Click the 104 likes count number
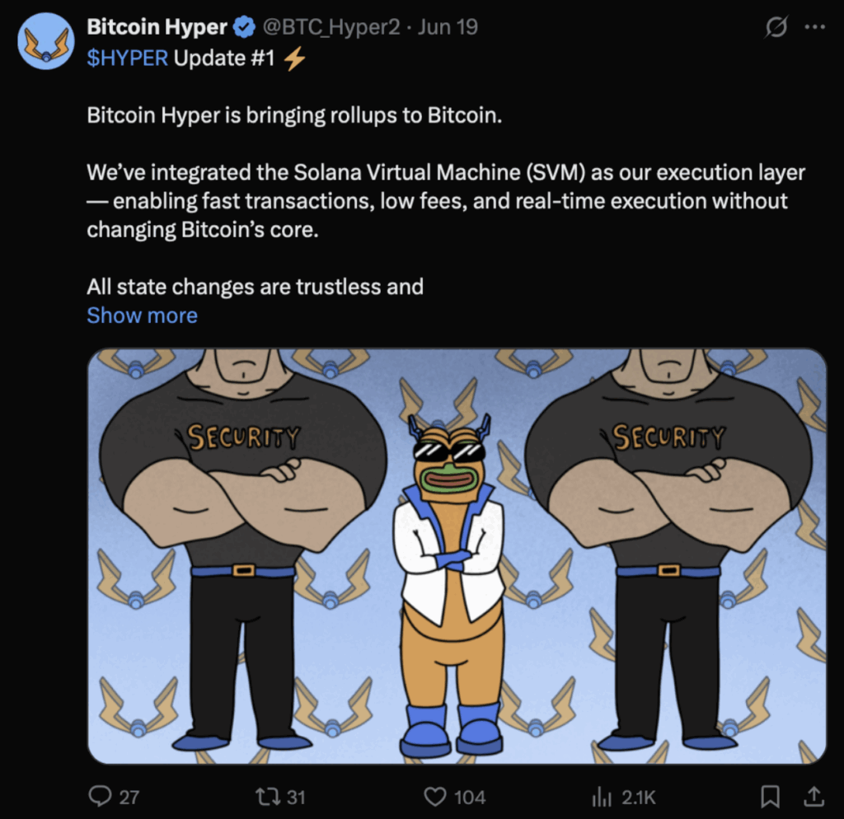844x819 pixels. [x=470, y=797]
